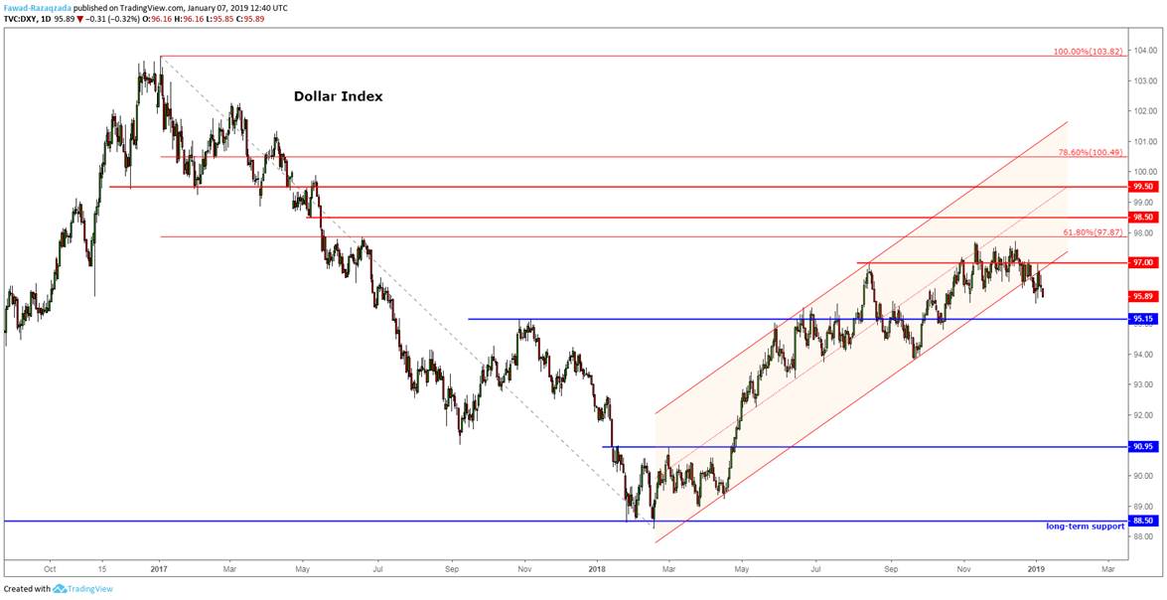Select the 90.95 blue support label
This screenshot has width=1167, height=600.
pyautogui.click(x=1143, y=446)
